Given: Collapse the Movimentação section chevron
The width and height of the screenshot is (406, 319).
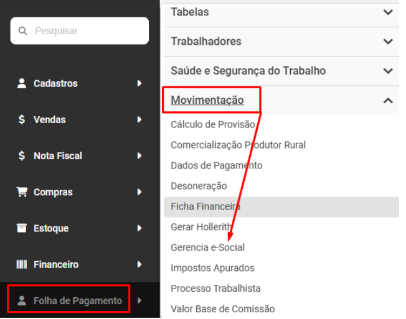Looking at the screenshot, I should tap(388, 100).
